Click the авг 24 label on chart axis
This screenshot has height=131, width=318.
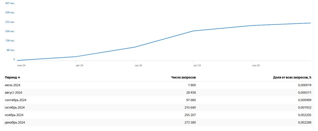click(x=79, y=65)
